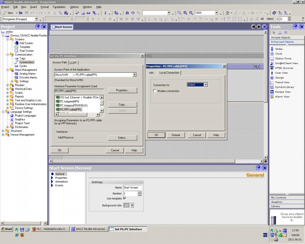Start runtime simulator toolbar icon

click(x=83, y=13)
